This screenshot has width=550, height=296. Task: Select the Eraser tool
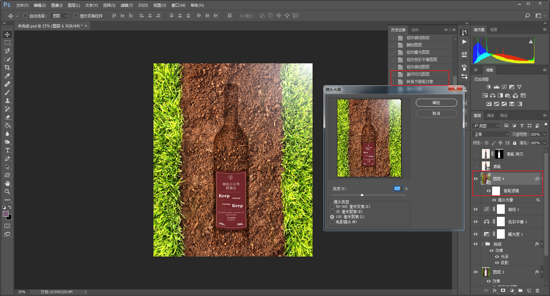coord(7,117)
